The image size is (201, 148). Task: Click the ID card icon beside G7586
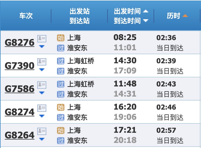tap(42, 85)
